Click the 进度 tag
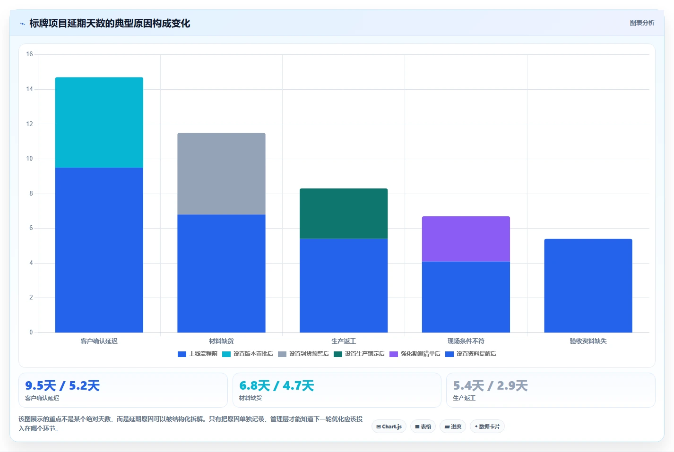This screenshot has width=674, height=452. (453, 426)
